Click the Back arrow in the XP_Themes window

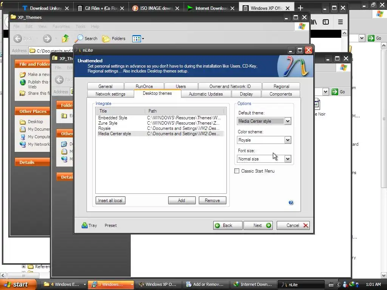pos(18,39)
